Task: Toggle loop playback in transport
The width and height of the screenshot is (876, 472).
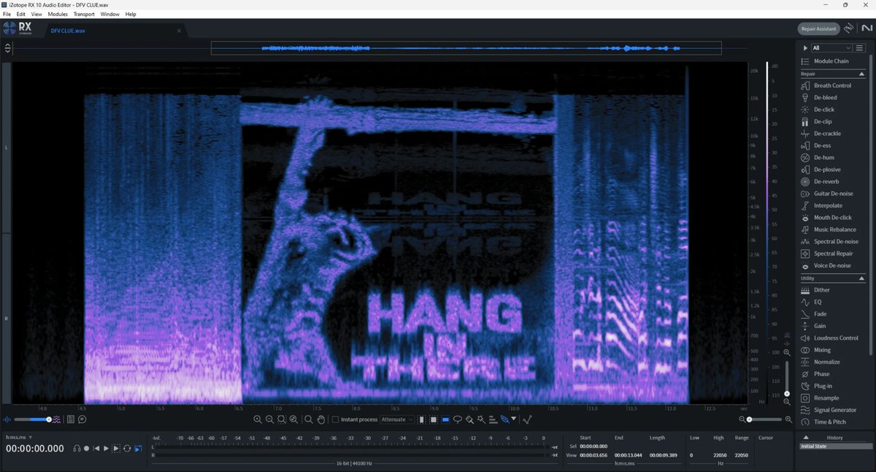Action: (x=127, y=448)
